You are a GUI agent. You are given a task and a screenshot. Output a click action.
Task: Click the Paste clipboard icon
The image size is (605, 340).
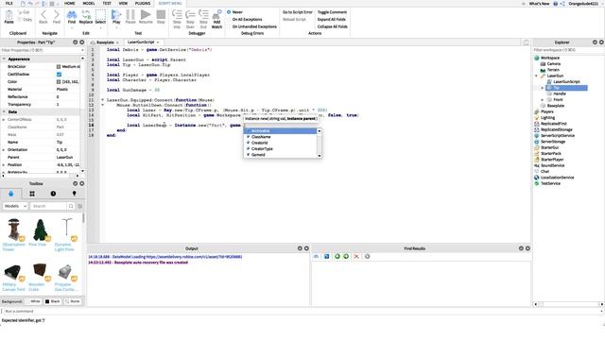point(9,15)
